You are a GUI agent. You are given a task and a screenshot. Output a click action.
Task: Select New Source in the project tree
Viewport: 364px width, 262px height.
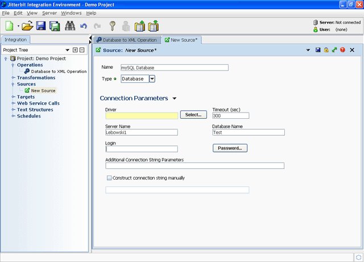point(43,90)
